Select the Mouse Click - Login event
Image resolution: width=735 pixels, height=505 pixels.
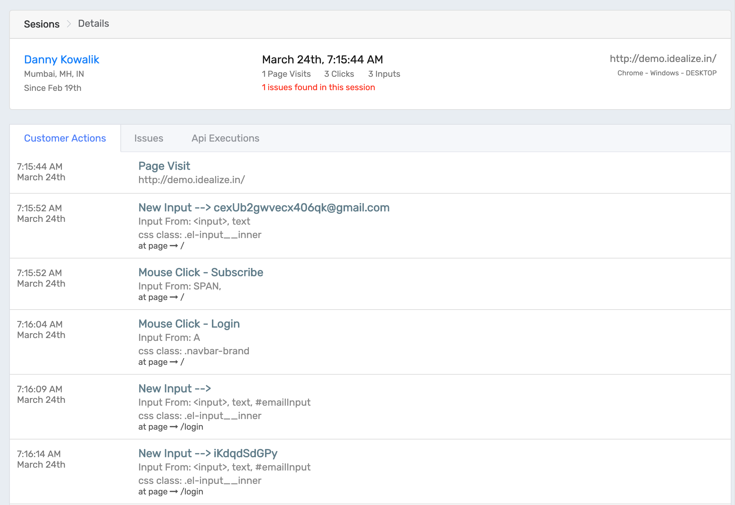coord(189,324)
